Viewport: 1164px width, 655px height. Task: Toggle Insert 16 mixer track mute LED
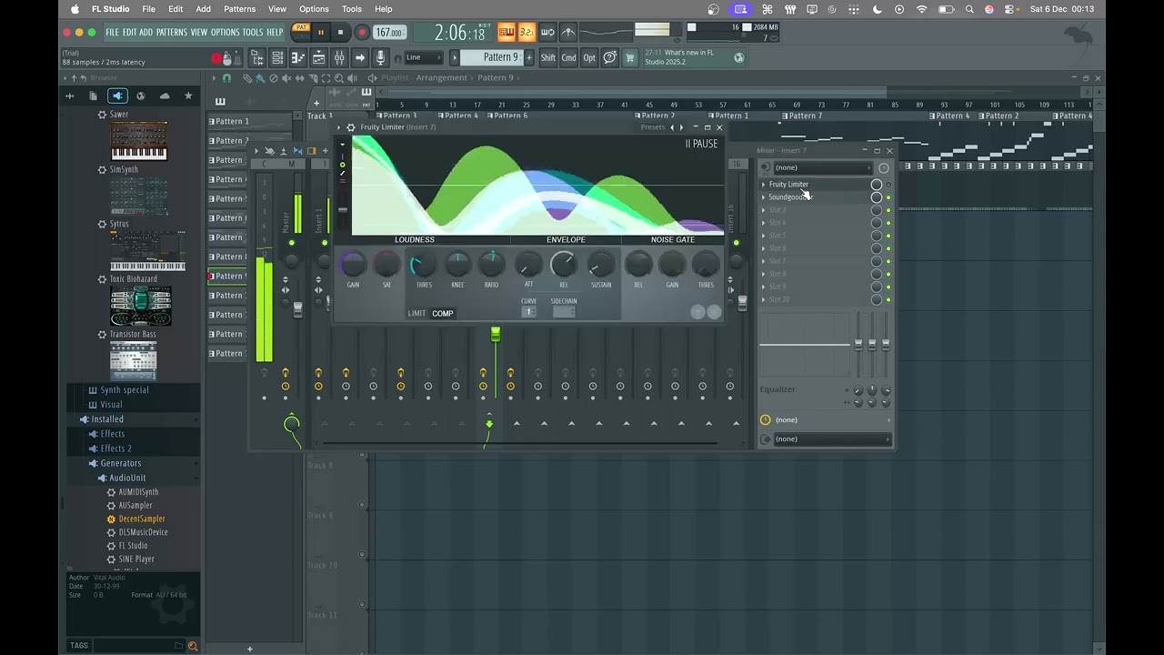tap(737, 243)
